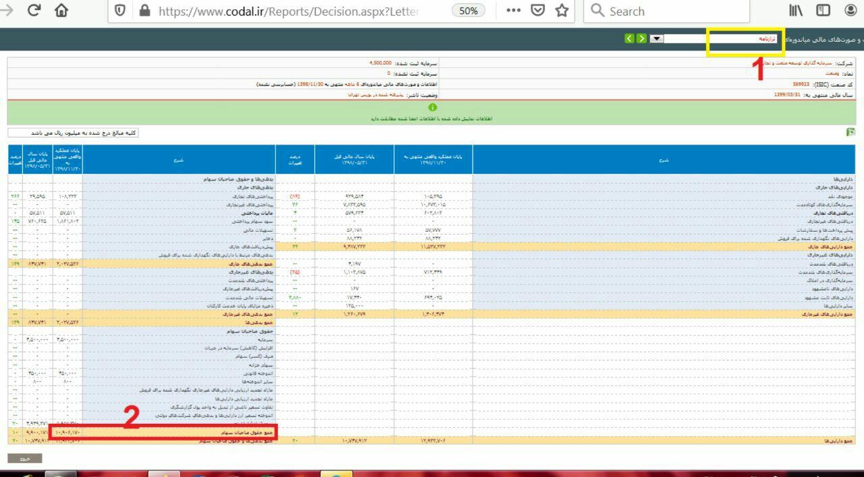Reload the page with the browser refresh icon
Viewport: 864px width, 477px height.
(34, 11)
